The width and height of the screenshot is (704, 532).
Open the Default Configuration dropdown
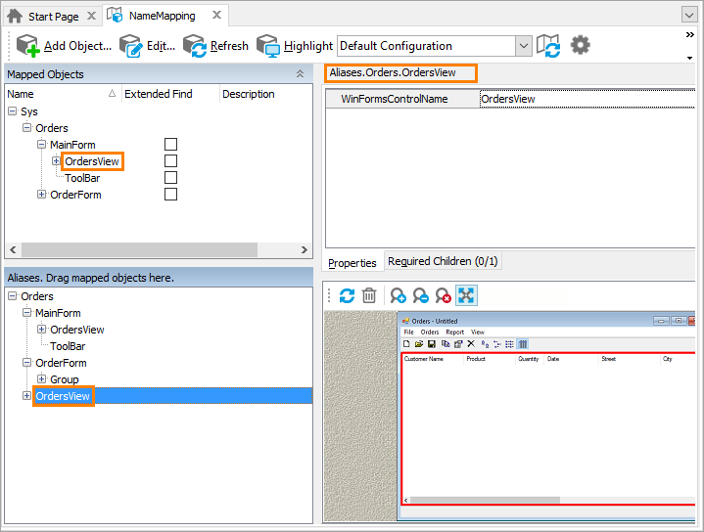tap(523, 46)
